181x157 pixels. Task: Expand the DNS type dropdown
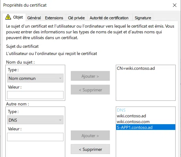click(35, 120)
